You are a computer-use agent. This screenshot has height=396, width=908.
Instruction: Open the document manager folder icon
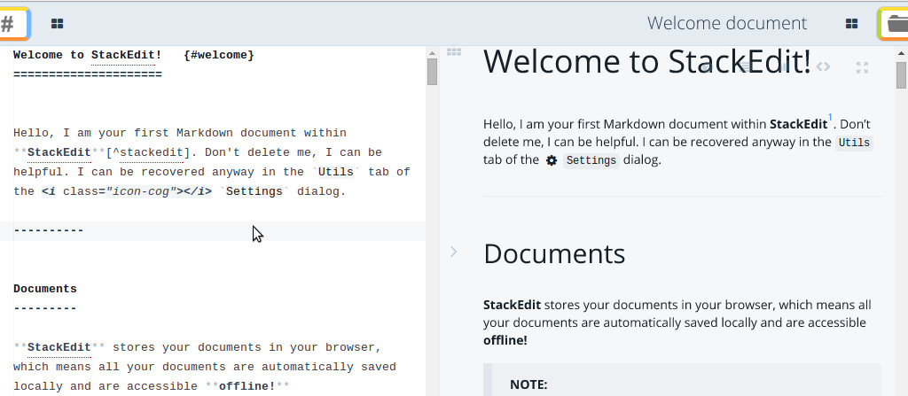click(894, 24)
